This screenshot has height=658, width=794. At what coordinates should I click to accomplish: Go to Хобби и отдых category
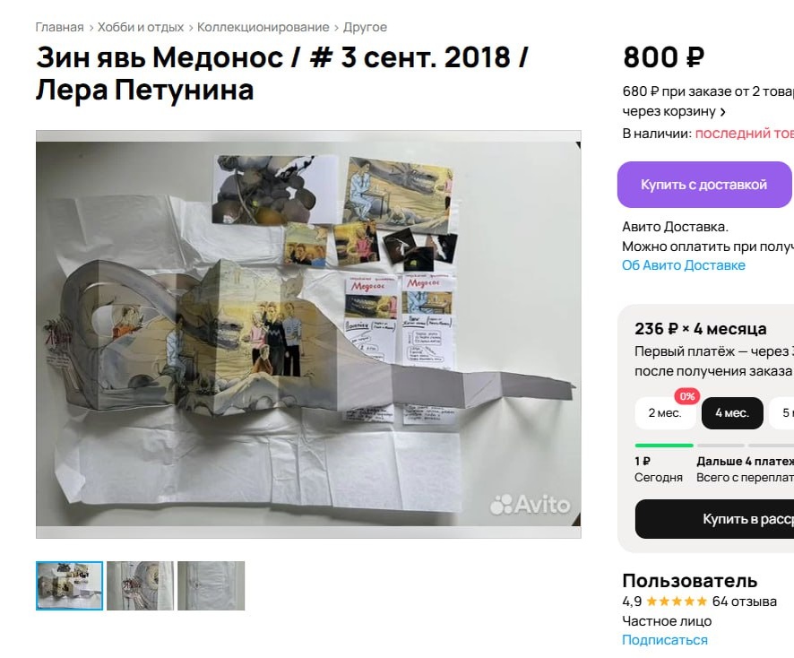(x=141, y=28)
